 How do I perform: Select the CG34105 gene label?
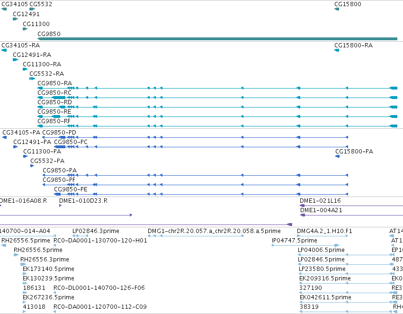pyautogui.click(x=15, y=4)
